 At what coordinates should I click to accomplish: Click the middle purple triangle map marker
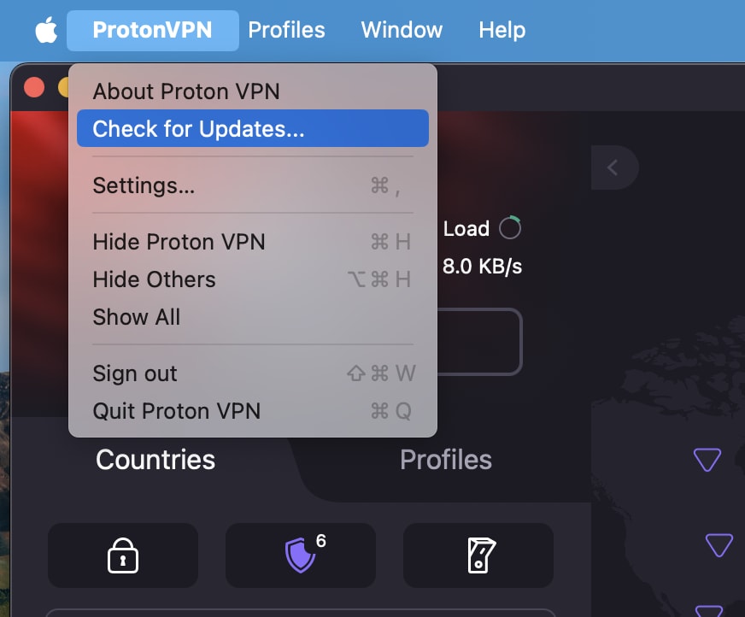click(719, 545)
